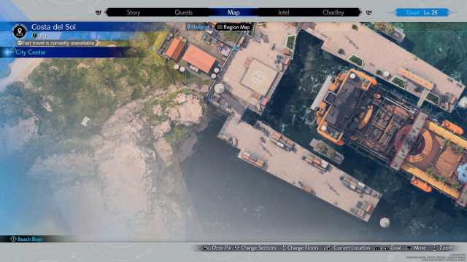
Task: Click the Map tab
Action: pyautogui.click(x=233, y=12)
